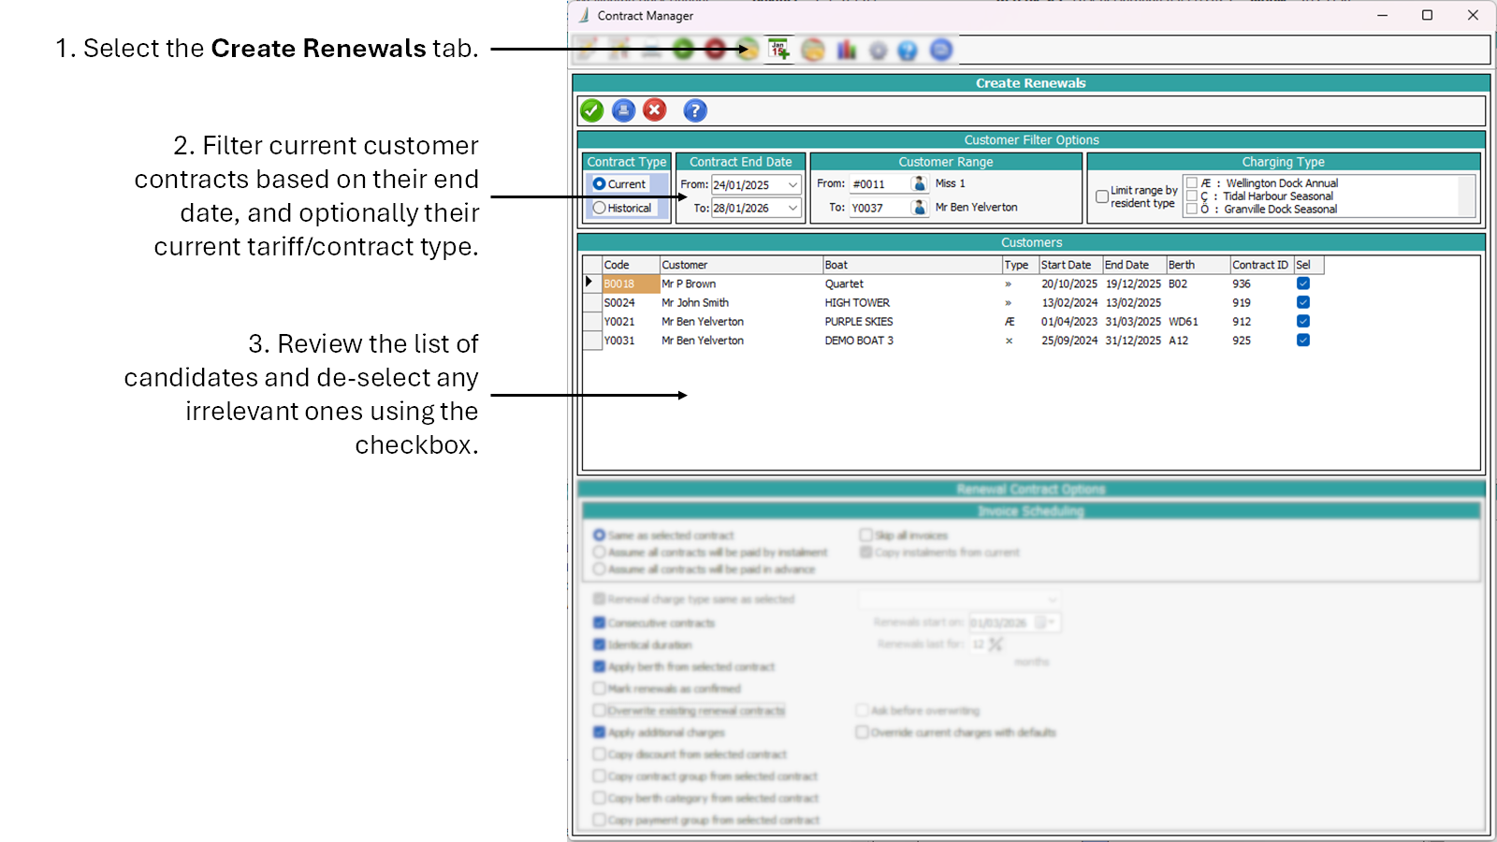The height and width of the screenshot is (842, 1497).
Task: Click the red X cancel icon
Action: tap(655, 110)
